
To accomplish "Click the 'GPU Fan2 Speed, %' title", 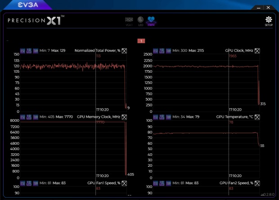I will 236,183.
